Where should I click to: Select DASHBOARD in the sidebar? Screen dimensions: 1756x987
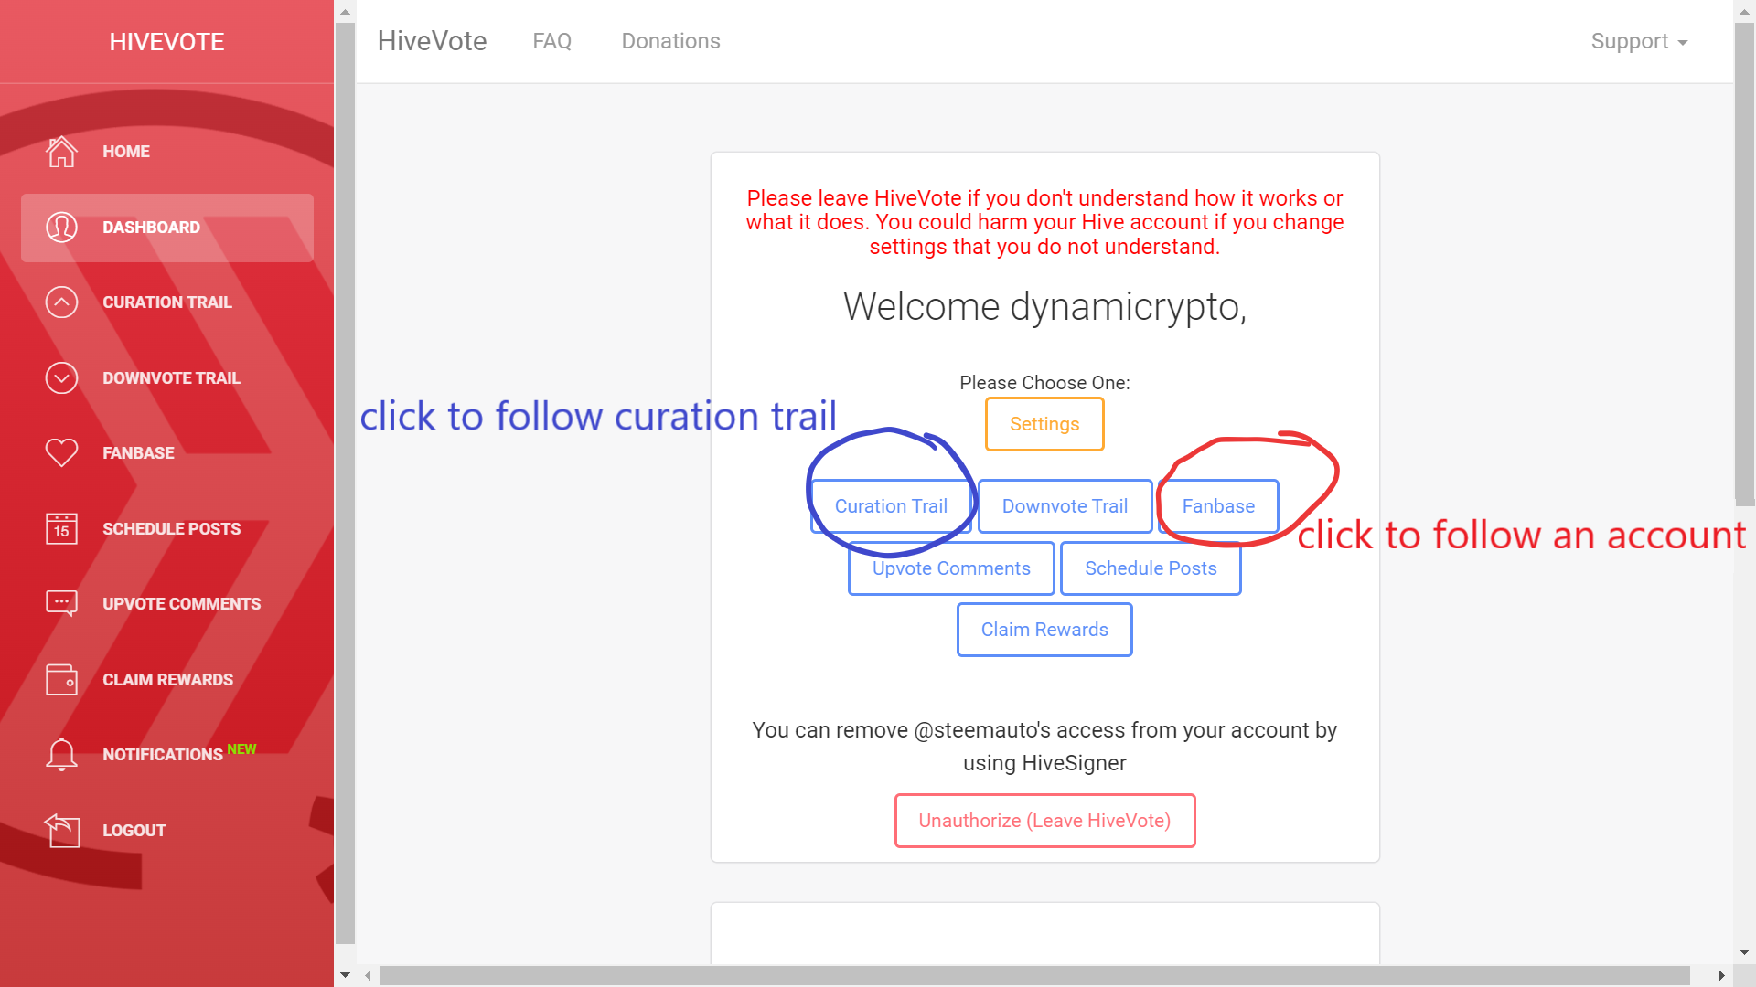(x=167, y=228)
